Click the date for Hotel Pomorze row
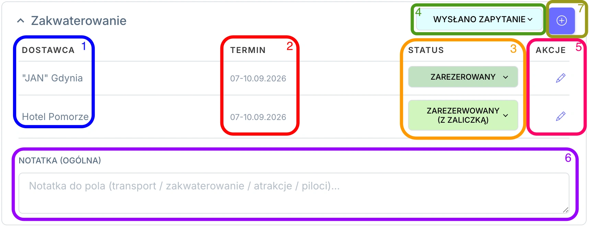This screenshot has height=227, width=589. [x=258, y=117]
